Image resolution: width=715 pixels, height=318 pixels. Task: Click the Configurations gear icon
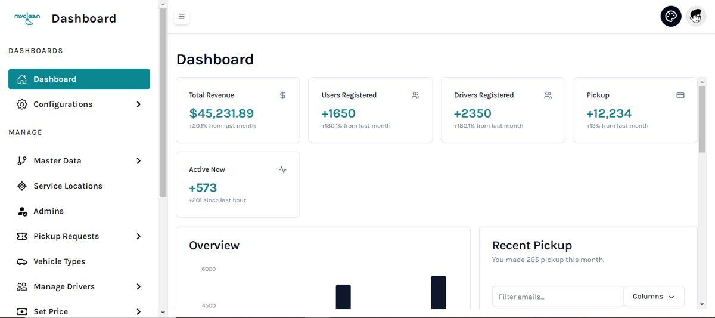coord(22,104)
